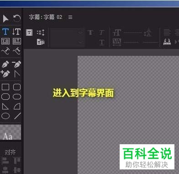179x174 pixels.
Task: Select the Arc tool
Action: 17,106
